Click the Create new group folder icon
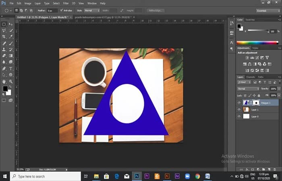 (263, 169)
